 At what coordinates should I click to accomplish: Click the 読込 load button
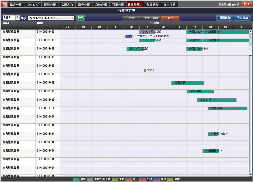(x=81, y=18)
